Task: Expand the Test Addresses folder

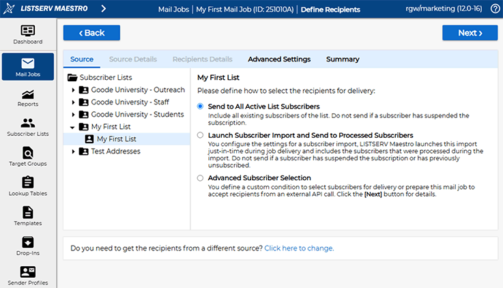Action: pos(73,152)
